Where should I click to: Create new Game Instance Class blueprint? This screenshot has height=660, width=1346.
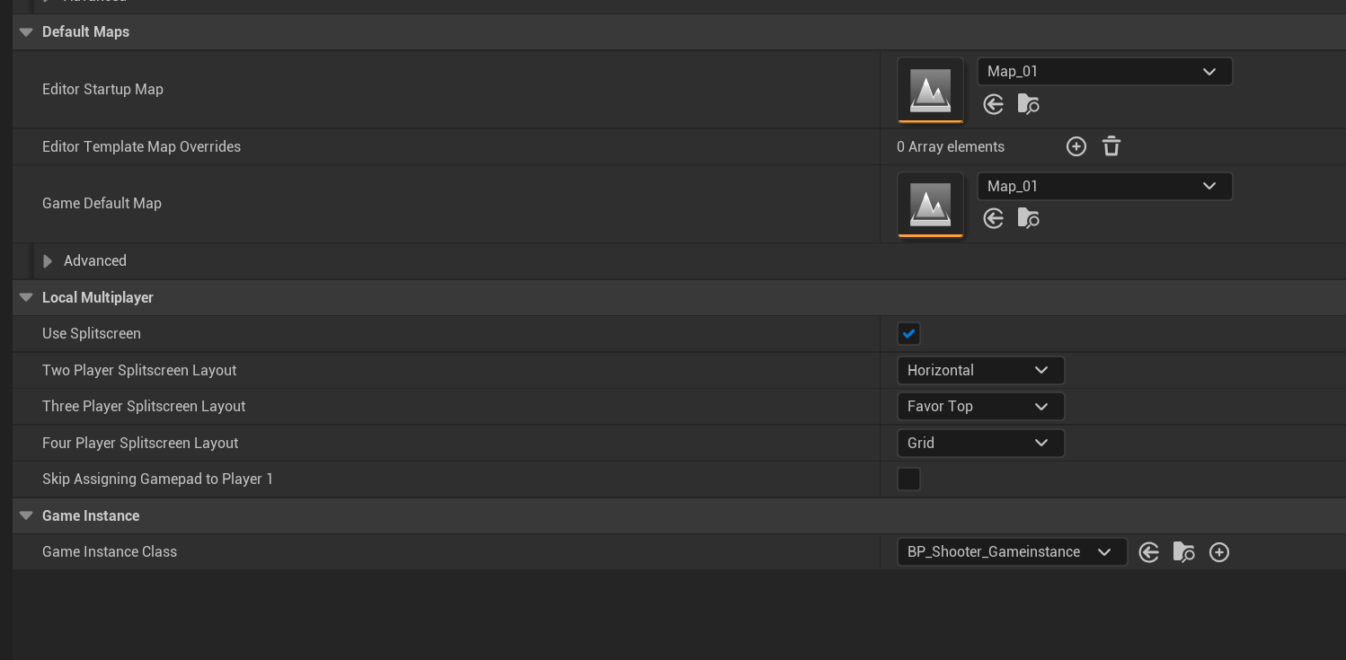pyautogui.click(x=1218, y=552)
